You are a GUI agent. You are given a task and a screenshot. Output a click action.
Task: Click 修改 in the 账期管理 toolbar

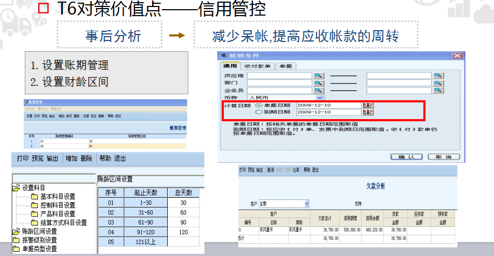point(69,116)
